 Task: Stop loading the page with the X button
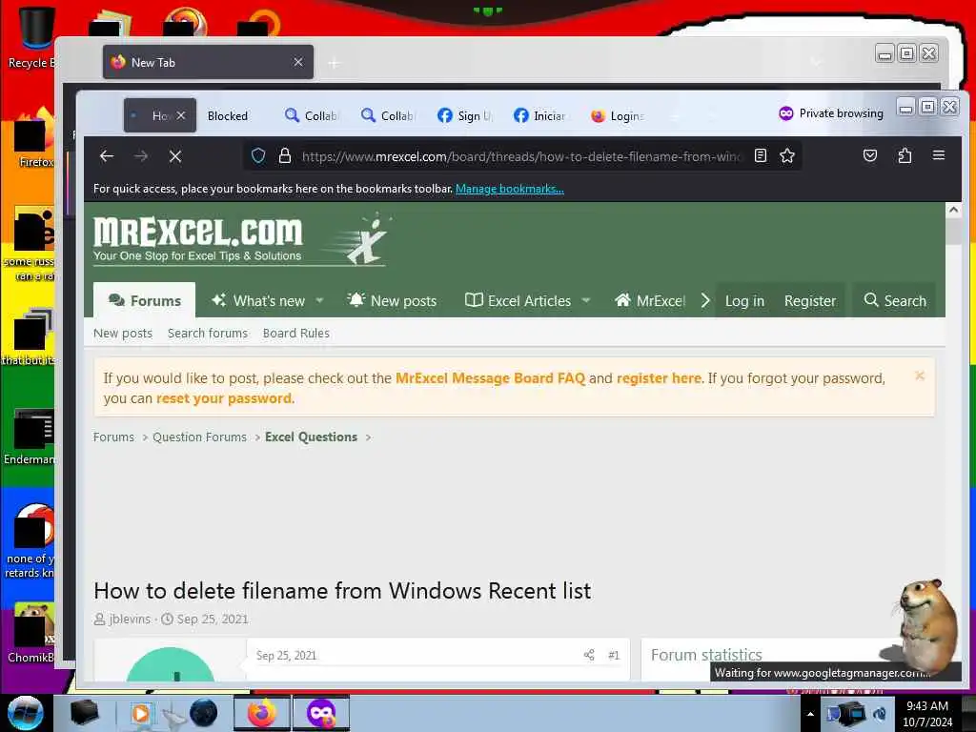[x=175, y=156]
